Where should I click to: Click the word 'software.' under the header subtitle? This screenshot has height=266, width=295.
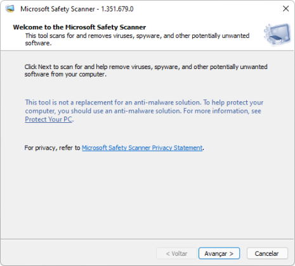coord(38,43)
